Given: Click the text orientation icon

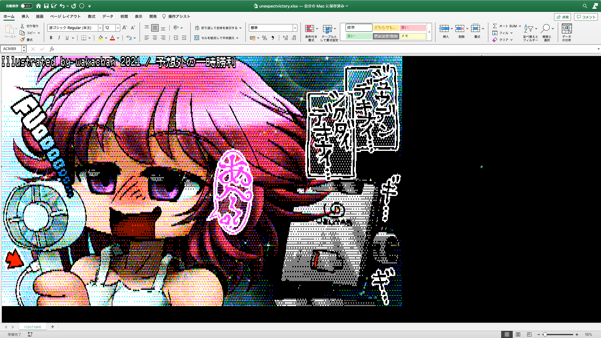Looking at the screenshot, I should (x=176, y=28).
